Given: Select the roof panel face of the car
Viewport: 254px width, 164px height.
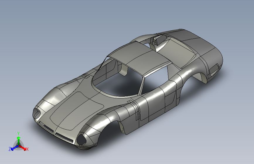Looking at the screenshot, I should coord(139,58).
